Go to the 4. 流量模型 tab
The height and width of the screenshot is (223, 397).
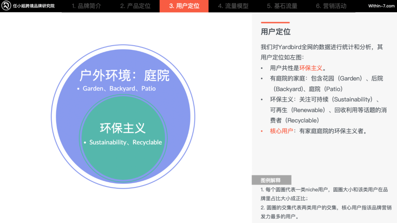click(233, 6)
